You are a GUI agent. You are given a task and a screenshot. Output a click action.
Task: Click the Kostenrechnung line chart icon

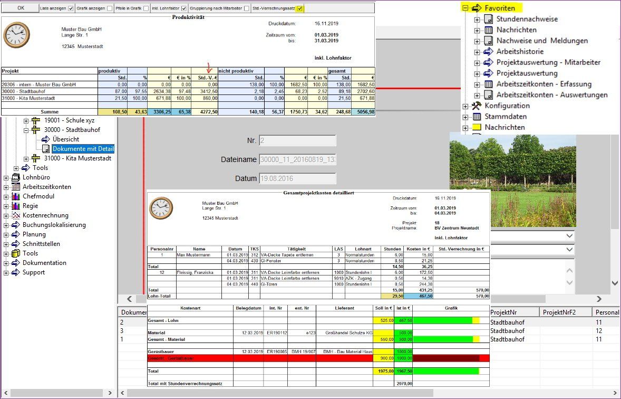coord(16,215)
